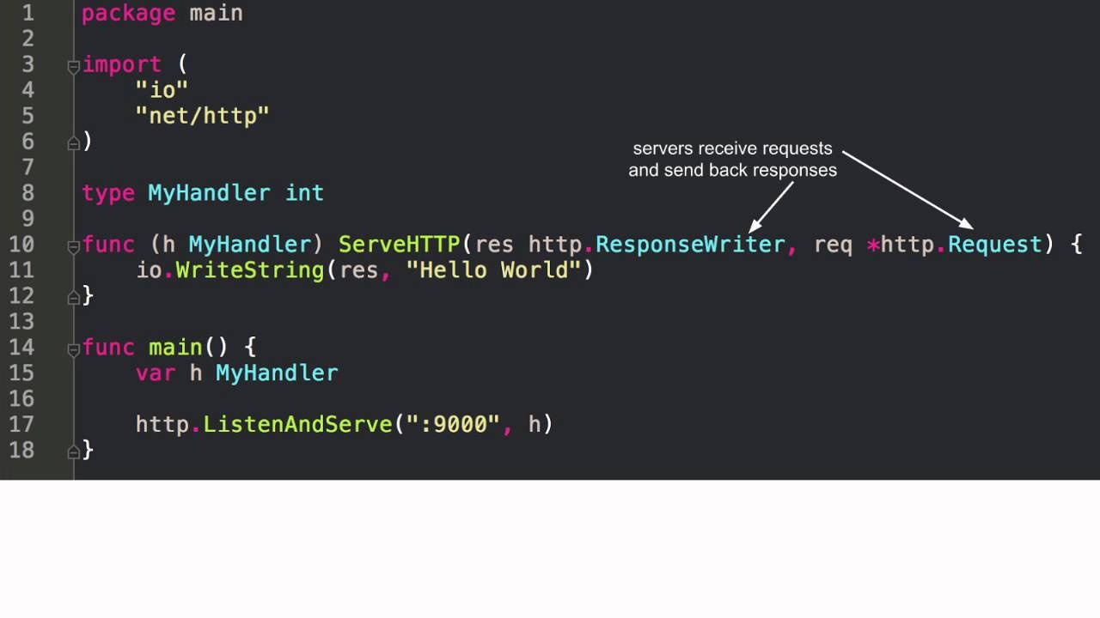Click the ResponseWriter type name
The image size is (1100, 618).
690,245
